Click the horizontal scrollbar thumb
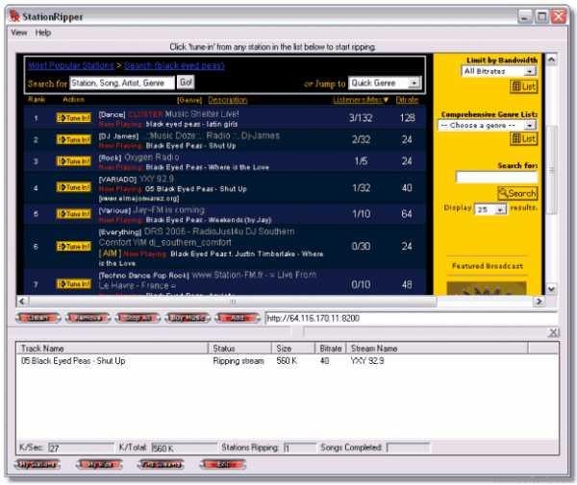 [x=232, y=302]
